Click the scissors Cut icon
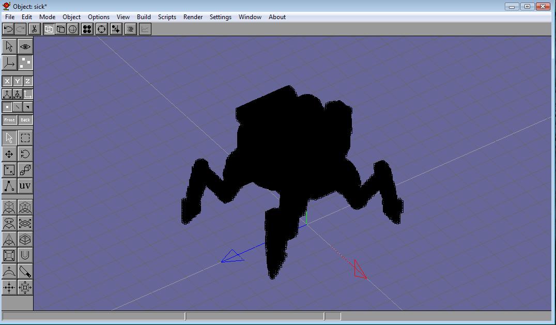This screenshot has width=556, height=325. 34,29
